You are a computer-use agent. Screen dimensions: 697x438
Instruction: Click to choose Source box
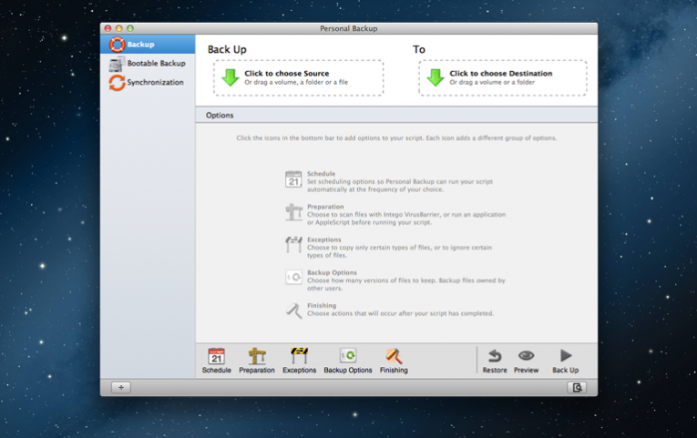point(298,77)
